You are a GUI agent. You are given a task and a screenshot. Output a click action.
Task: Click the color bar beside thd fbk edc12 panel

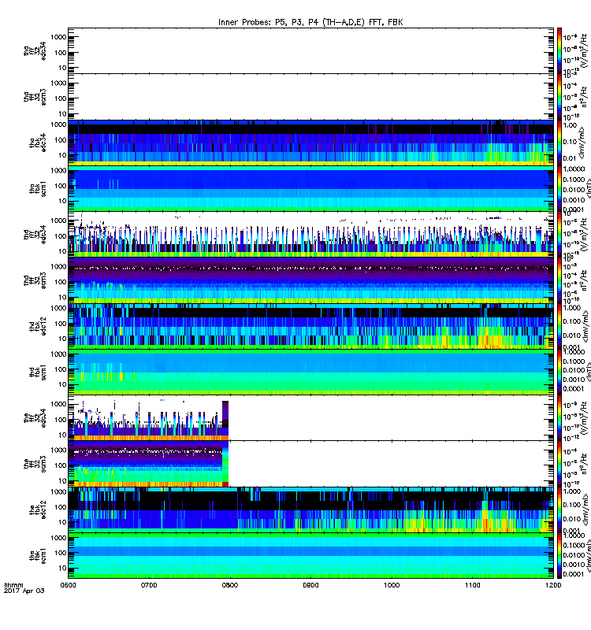click(x=559, y=326)
